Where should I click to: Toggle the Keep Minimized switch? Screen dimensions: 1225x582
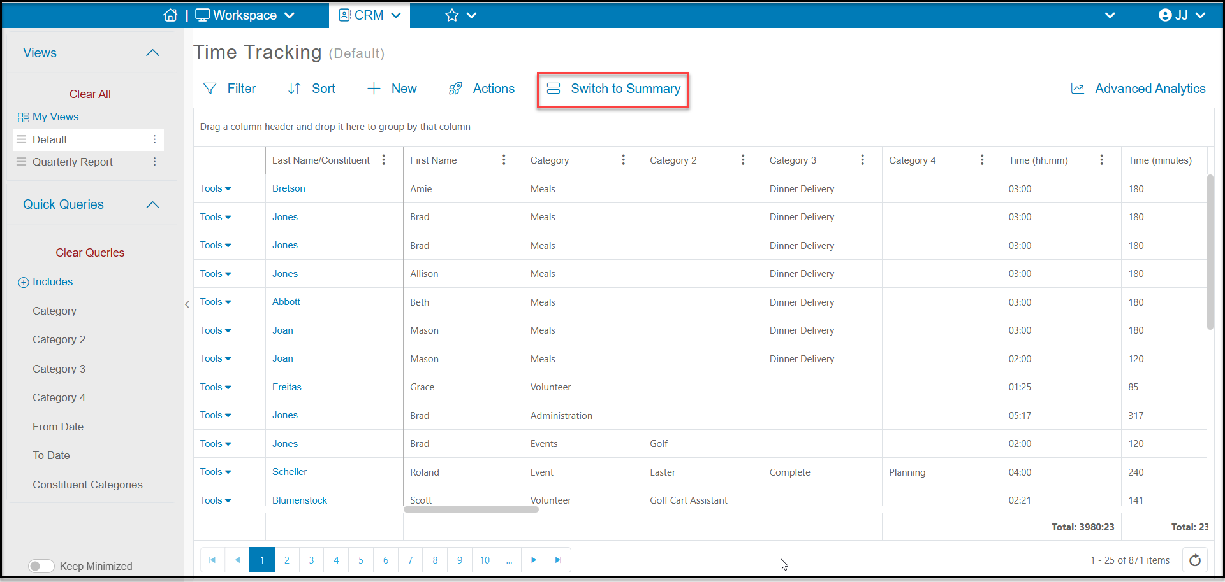(x=41, y=566)
